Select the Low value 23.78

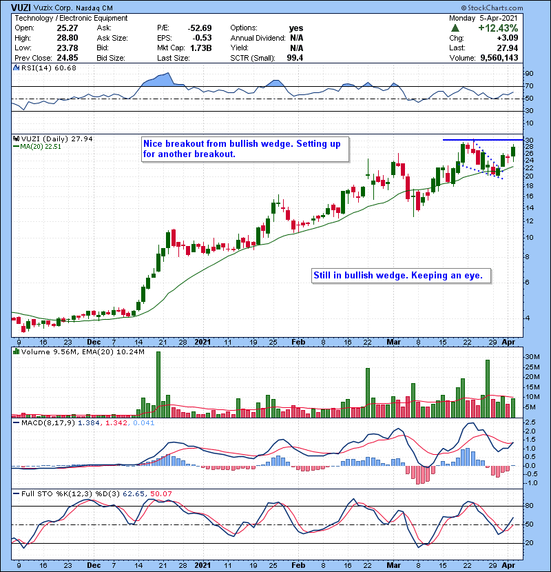(x=67, y=48)
